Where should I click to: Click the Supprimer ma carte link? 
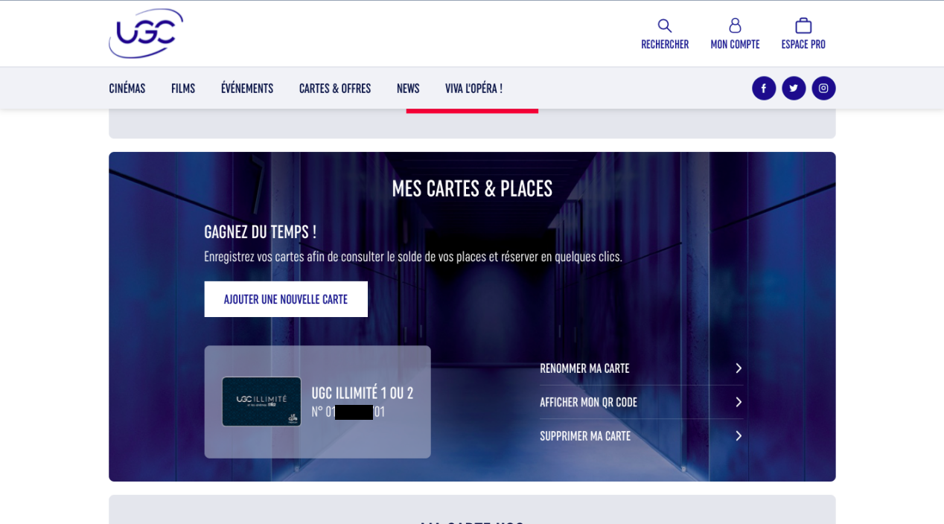pos(585,436)
